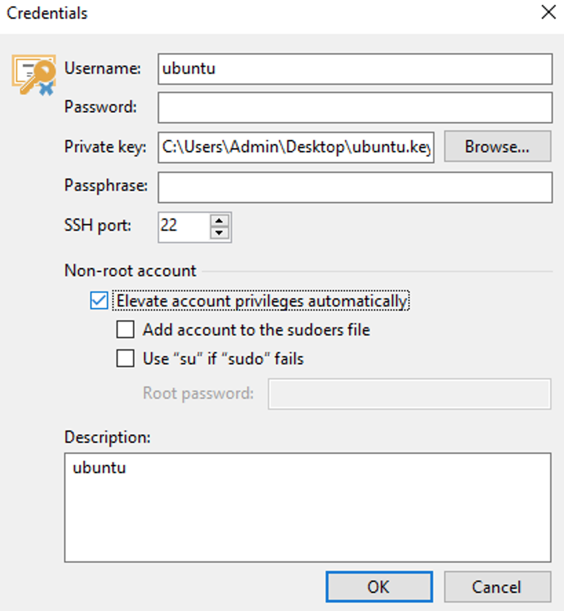
Task: Click the Passphrase input box
Action: click(355, 187)
